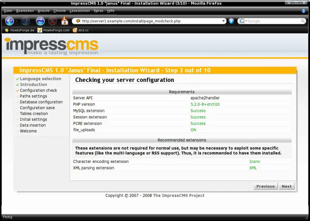Click the Requirements table header

tap(182, 92)
